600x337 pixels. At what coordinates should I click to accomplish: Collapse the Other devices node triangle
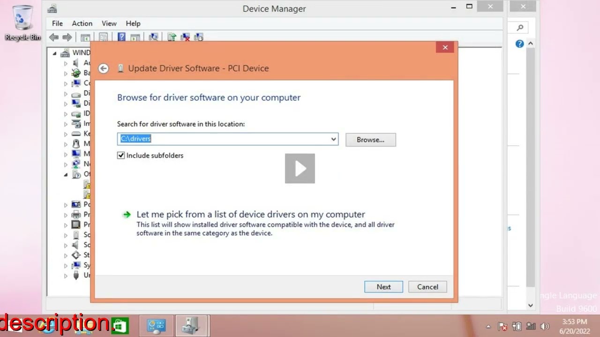pos(66,175)
